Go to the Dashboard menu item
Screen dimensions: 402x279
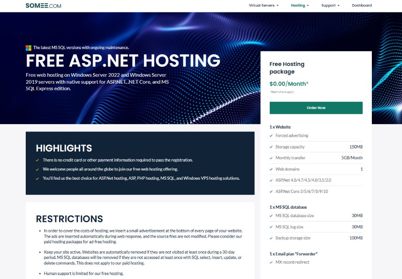pos(361,6)
